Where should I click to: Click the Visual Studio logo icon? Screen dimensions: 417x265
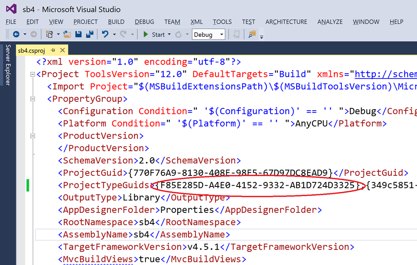[11, 9]
